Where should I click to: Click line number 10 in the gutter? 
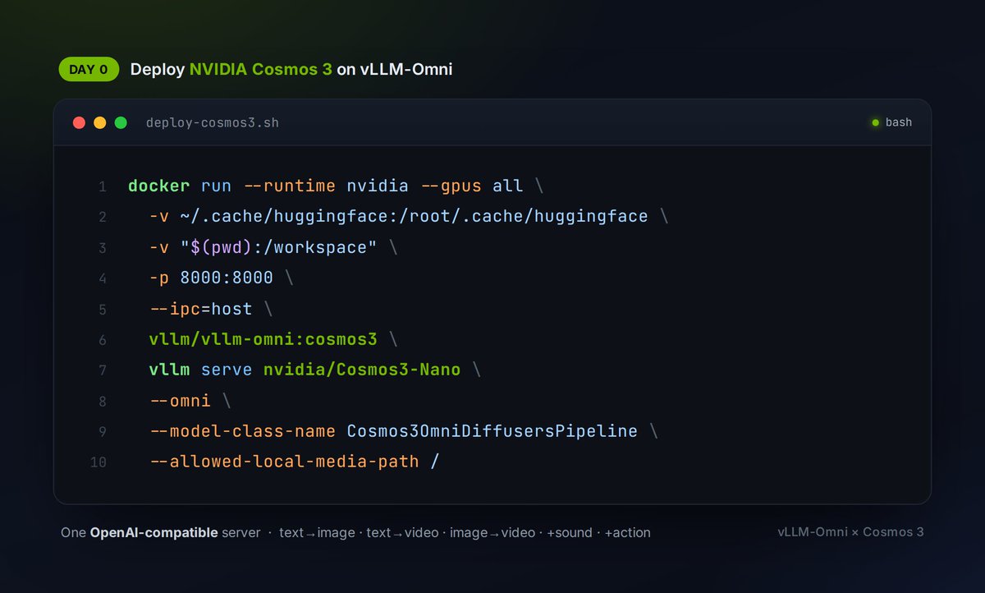pos(98,462)
